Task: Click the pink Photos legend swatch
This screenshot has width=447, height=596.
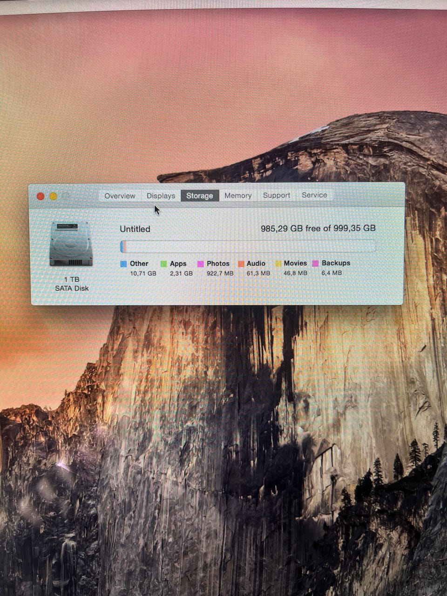Action: (x=201, y=264)
